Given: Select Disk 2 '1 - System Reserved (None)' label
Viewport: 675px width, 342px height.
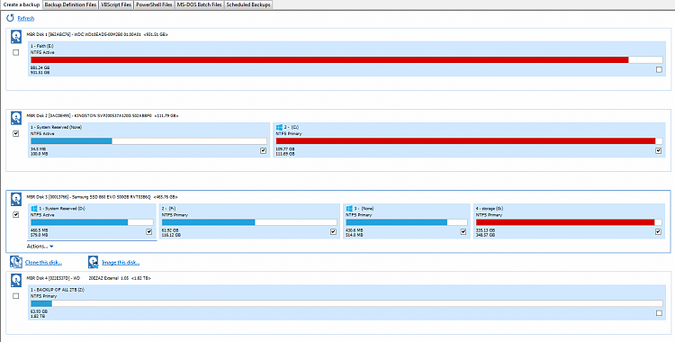Looking at the screenshot, I should pos(56,128).
